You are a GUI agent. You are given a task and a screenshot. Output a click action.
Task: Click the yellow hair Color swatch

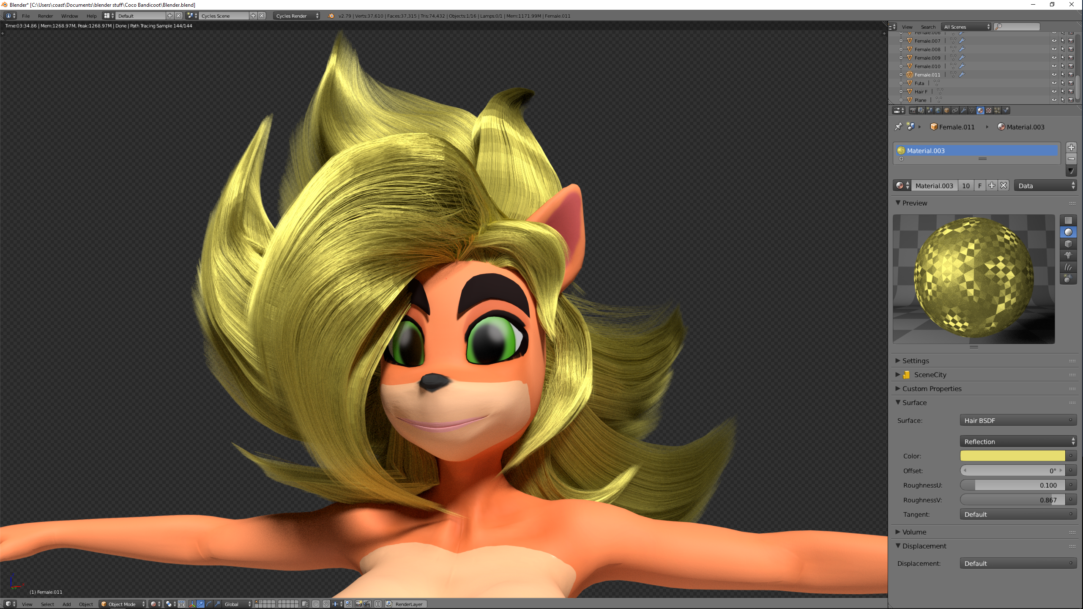tap(1012, 456)
